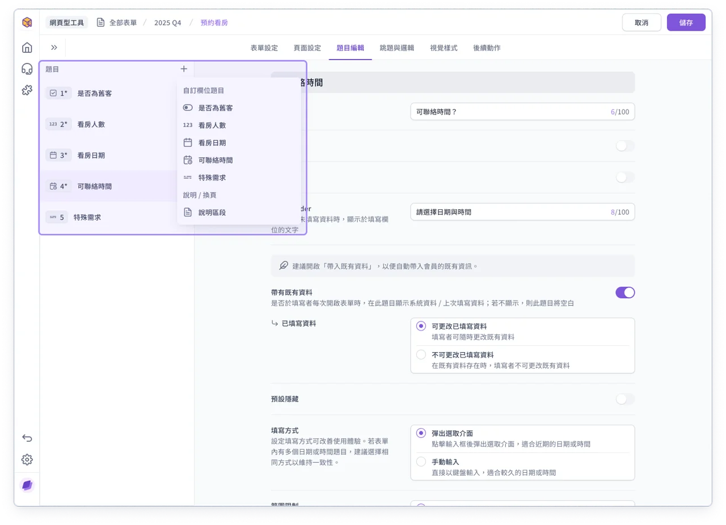Go to the 視覺樣式 tab

[444, 48]
